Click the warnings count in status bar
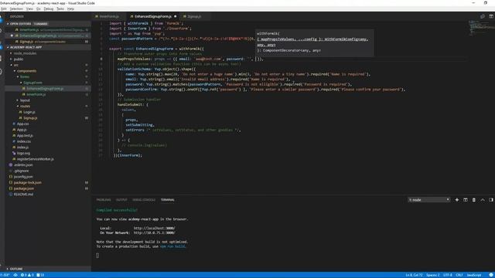The height and width of the screenshot is (278, 495). (30, 275)
